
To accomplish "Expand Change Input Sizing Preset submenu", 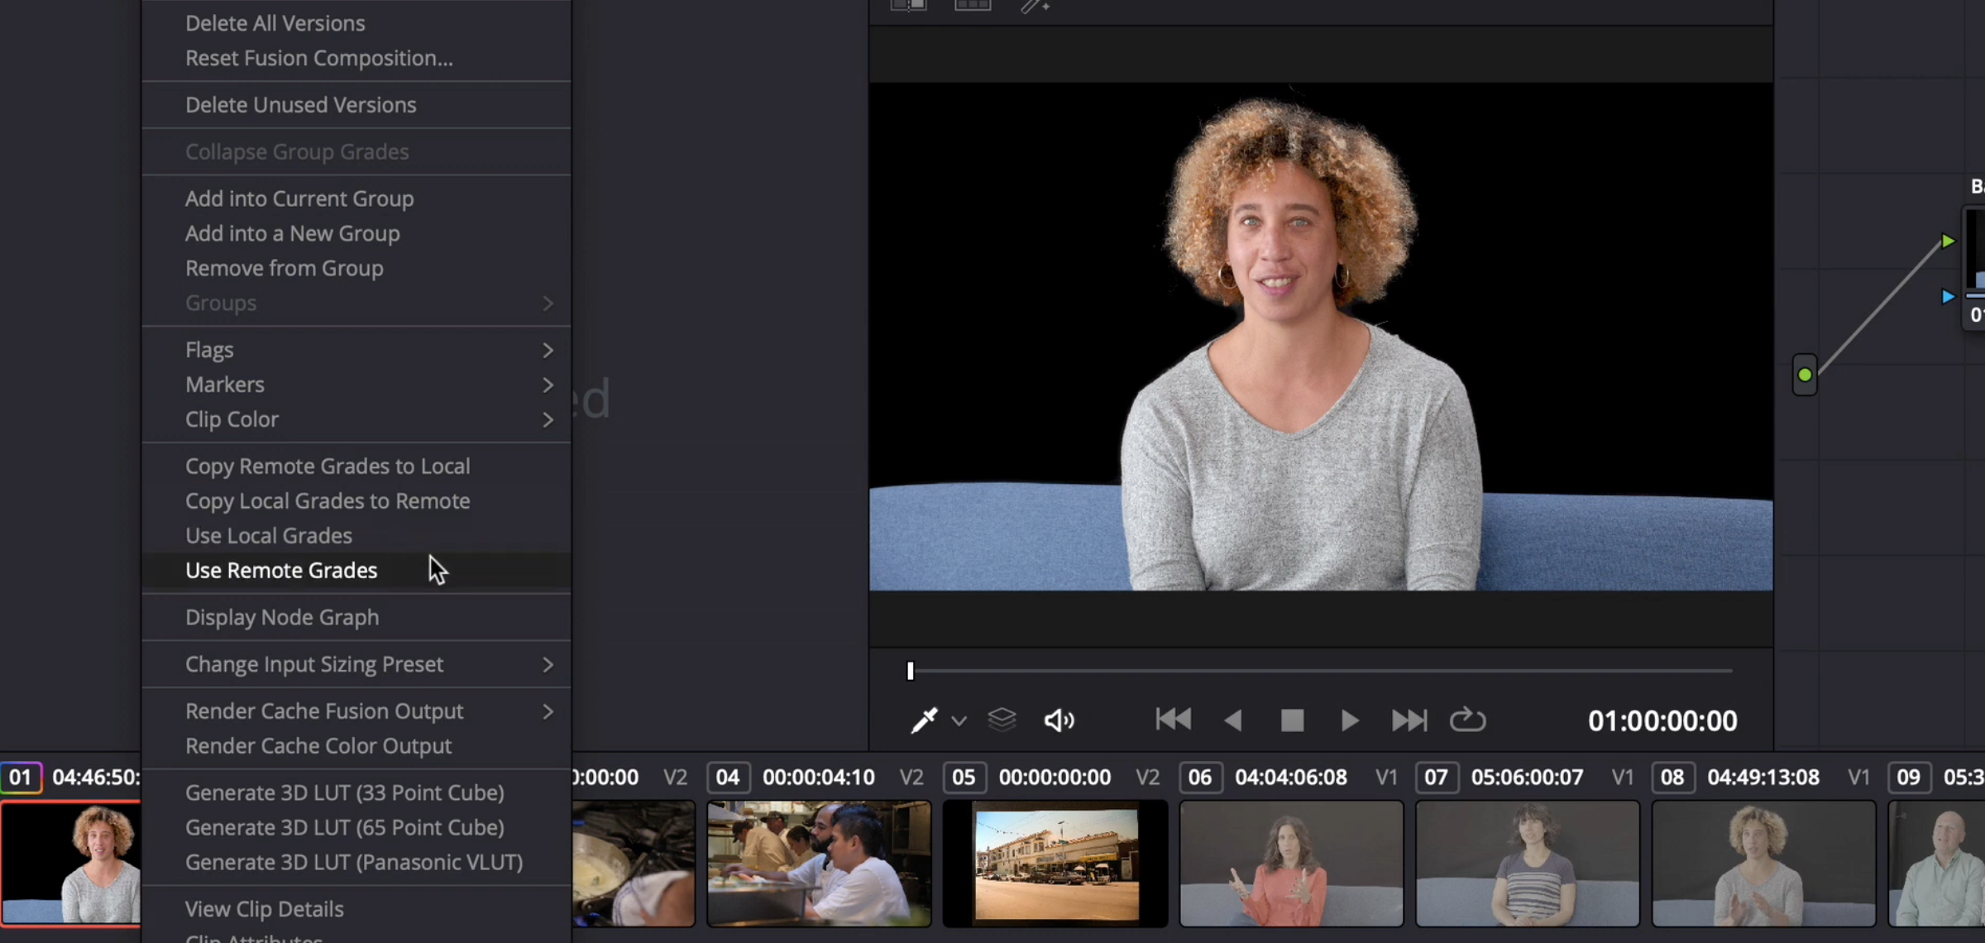I will pyautogui.click(x=356, y=664).
